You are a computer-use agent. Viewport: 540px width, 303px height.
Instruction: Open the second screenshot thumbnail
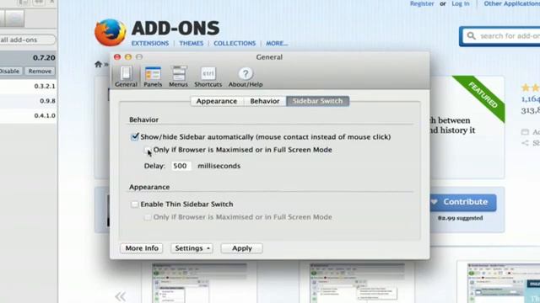(x=357, y=283)
